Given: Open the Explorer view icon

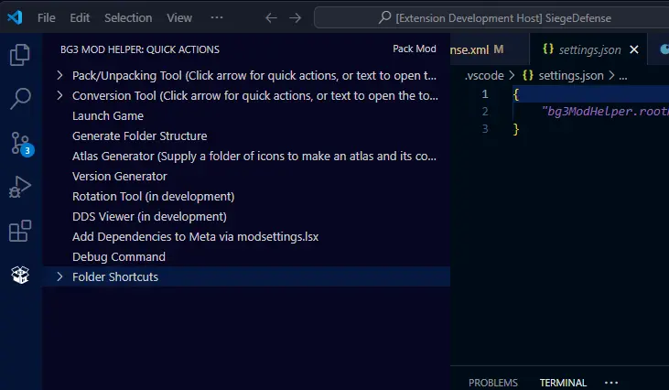Looking at the screenshot, I should [20, 55].
